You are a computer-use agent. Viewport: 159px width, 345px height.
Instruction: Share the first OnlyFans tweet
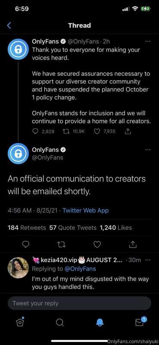tap(128, 132)
